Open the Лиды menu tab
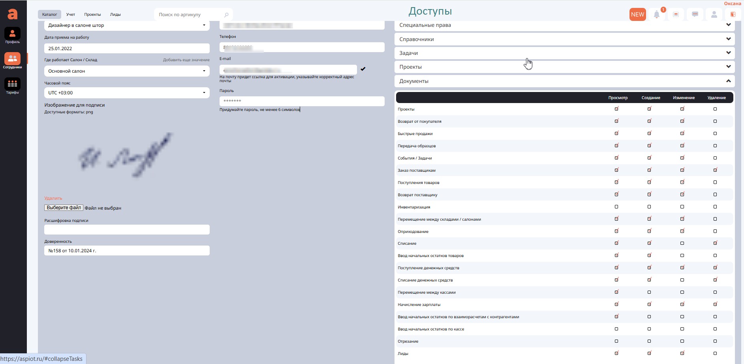744x364 pixels. pos(115,15)
